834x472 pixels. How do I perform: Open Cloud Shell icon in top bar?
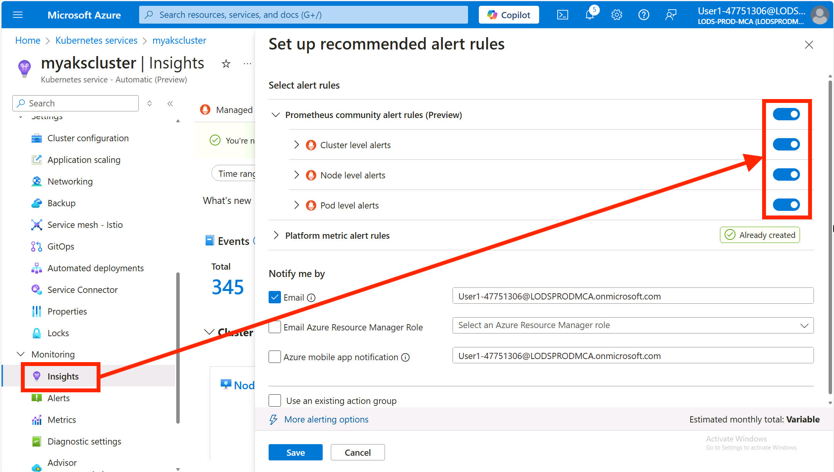pyautogui.click(x=563, y=15)
